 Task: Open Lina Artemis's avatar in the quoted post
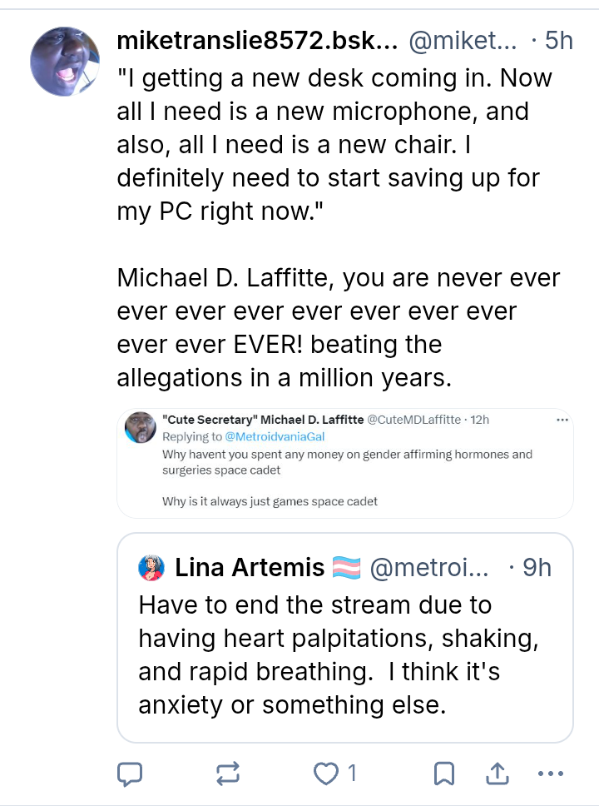153,568
